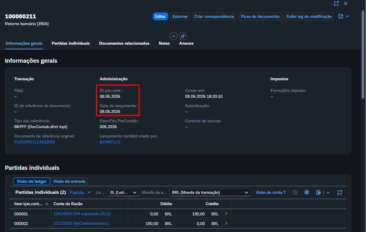
Task: Select the fiscal period value 006.2026
Action: coord(108,127)
